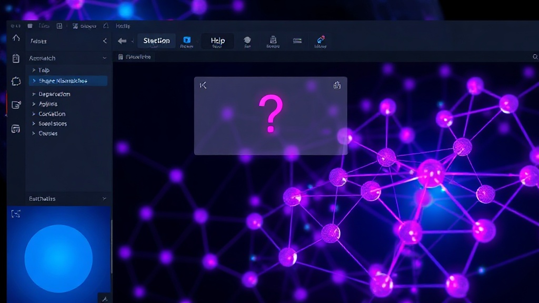Click the small grey square icon in the top bar
This screenshot has width=539, height=303.
(30, 26)
